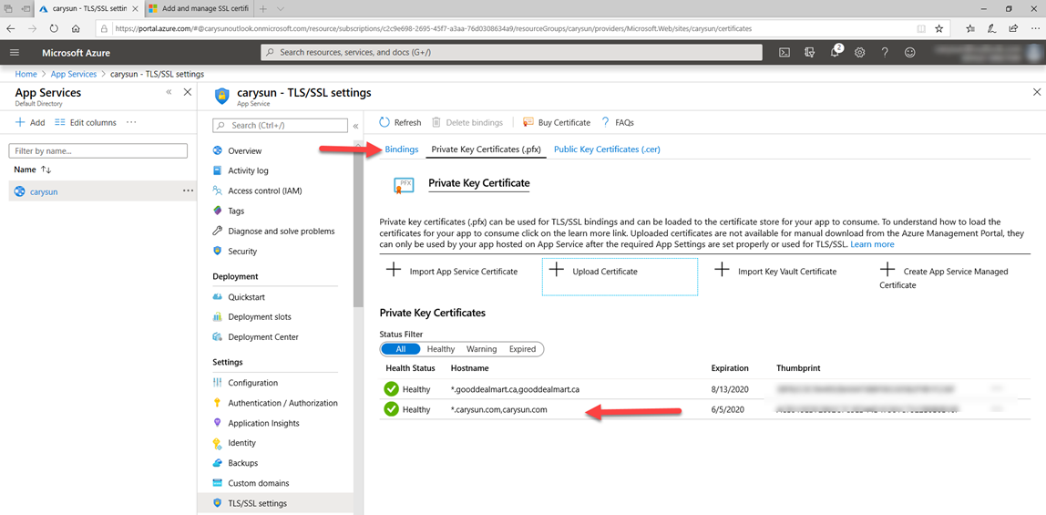Image resolution: width=1046 pixels, height=515 pixels.
Task: Open the browser share icon
Action: [1013, 28]
